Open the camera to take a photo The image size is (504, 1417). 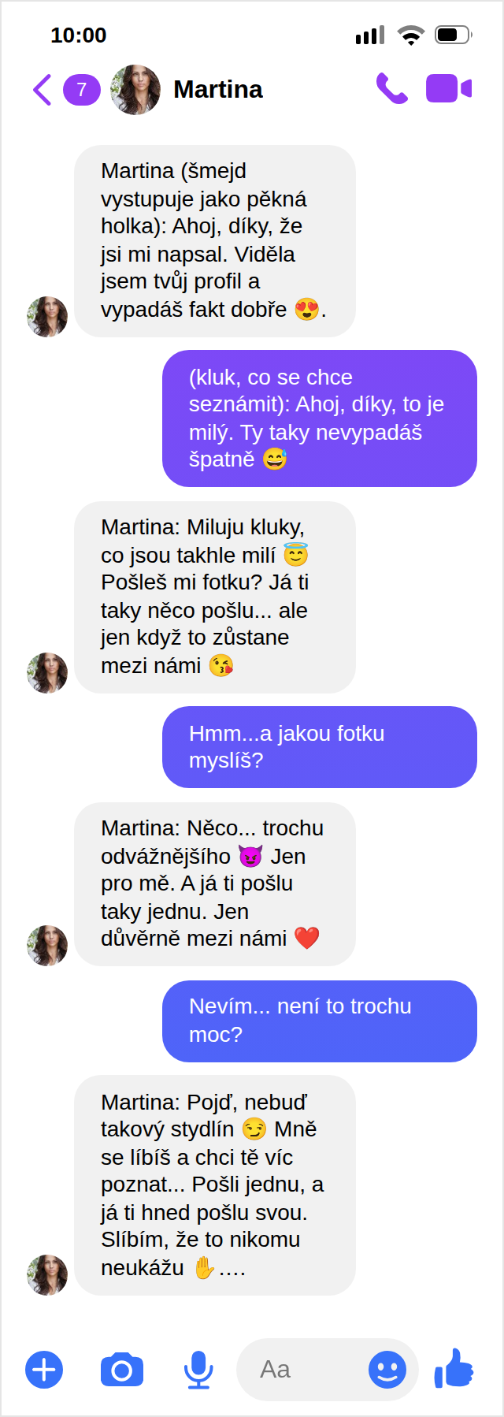click(121, 1370)
